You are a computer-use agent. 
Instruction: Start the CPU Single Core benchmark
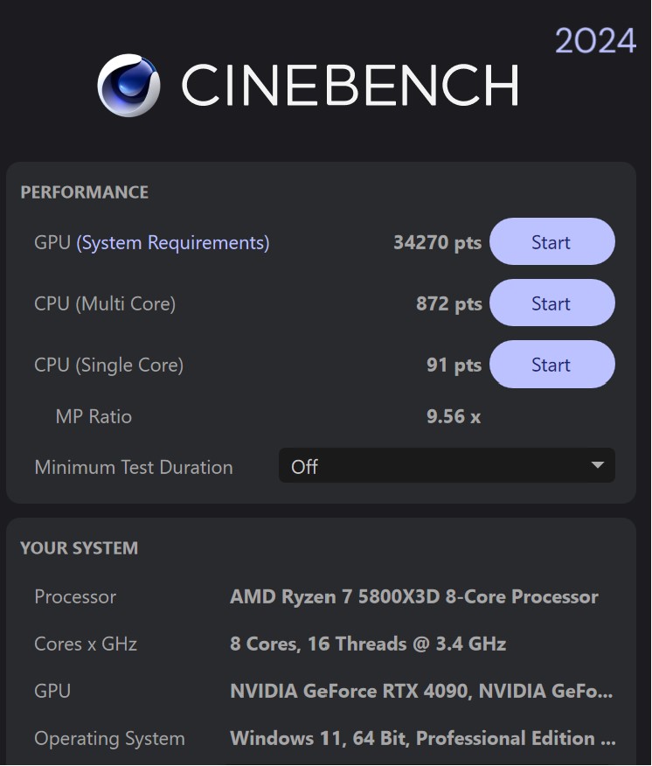tap(551, 365)
